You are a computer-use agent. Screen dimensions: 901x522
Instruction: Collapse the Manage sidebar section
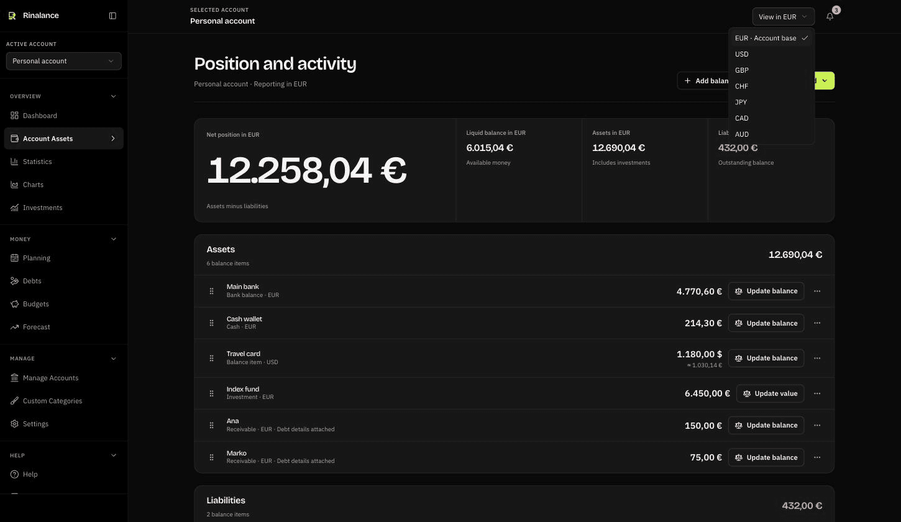113,359
